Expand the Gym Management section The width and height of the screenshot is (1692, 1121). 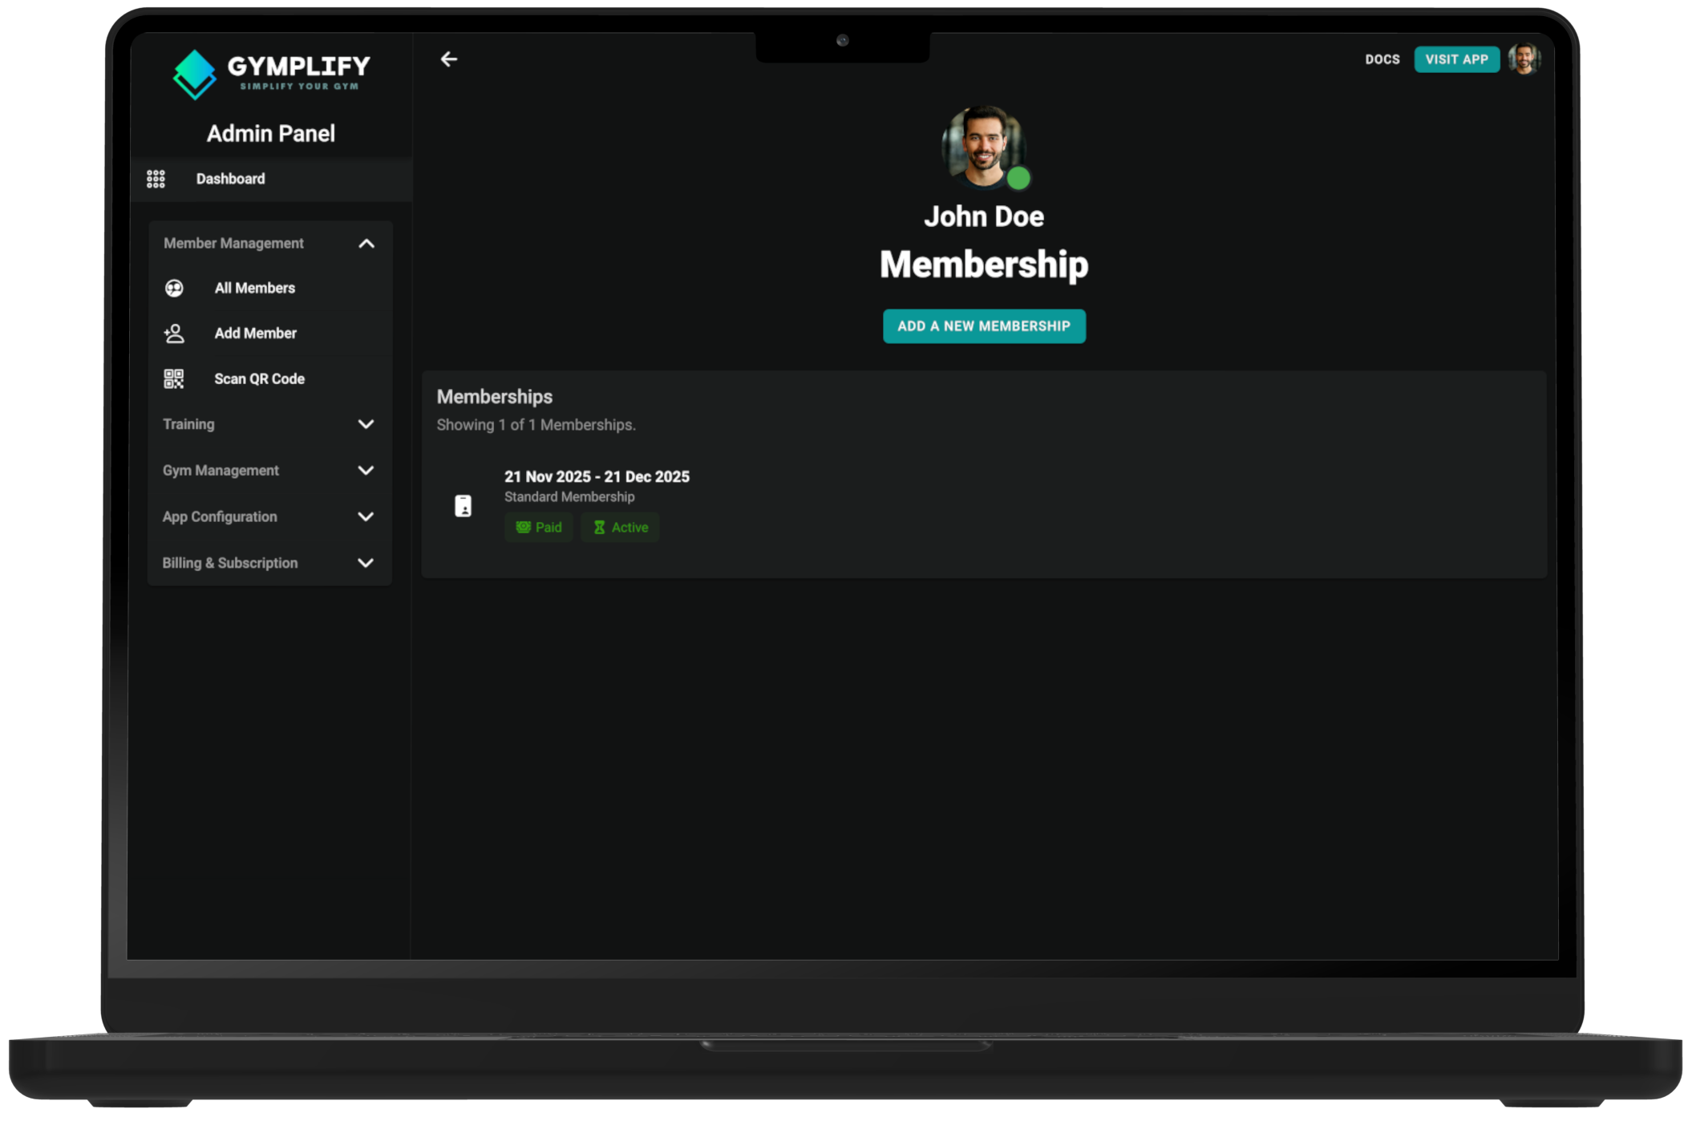[x=368, y=471]
